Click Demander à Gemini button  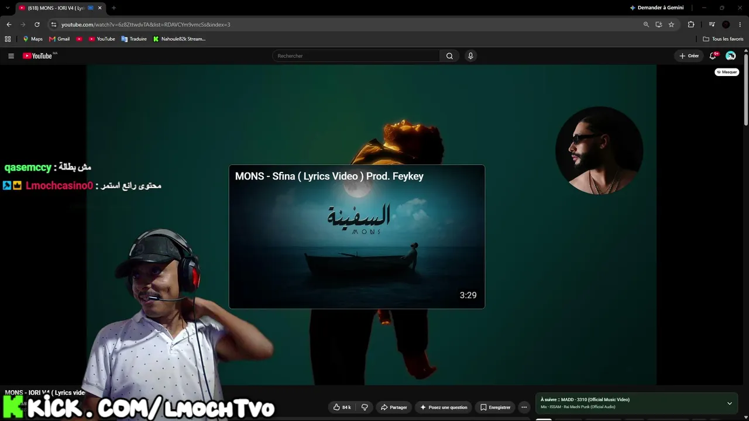point(657,8)
